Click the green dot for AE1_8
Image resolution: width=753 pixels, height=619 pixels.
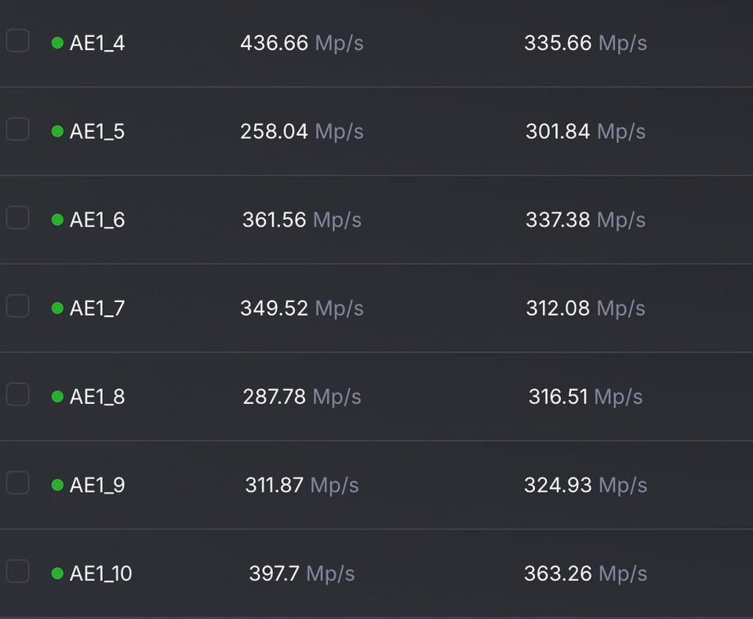[57, 397]
